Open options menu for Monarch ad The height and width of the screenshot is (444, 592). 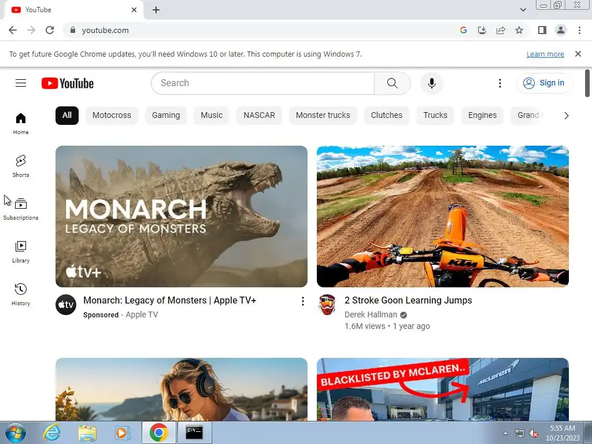pos(302,301)
